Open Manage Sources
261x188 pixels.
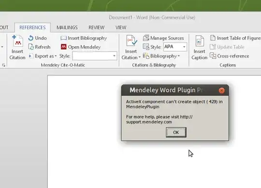(x=163, y=38)
